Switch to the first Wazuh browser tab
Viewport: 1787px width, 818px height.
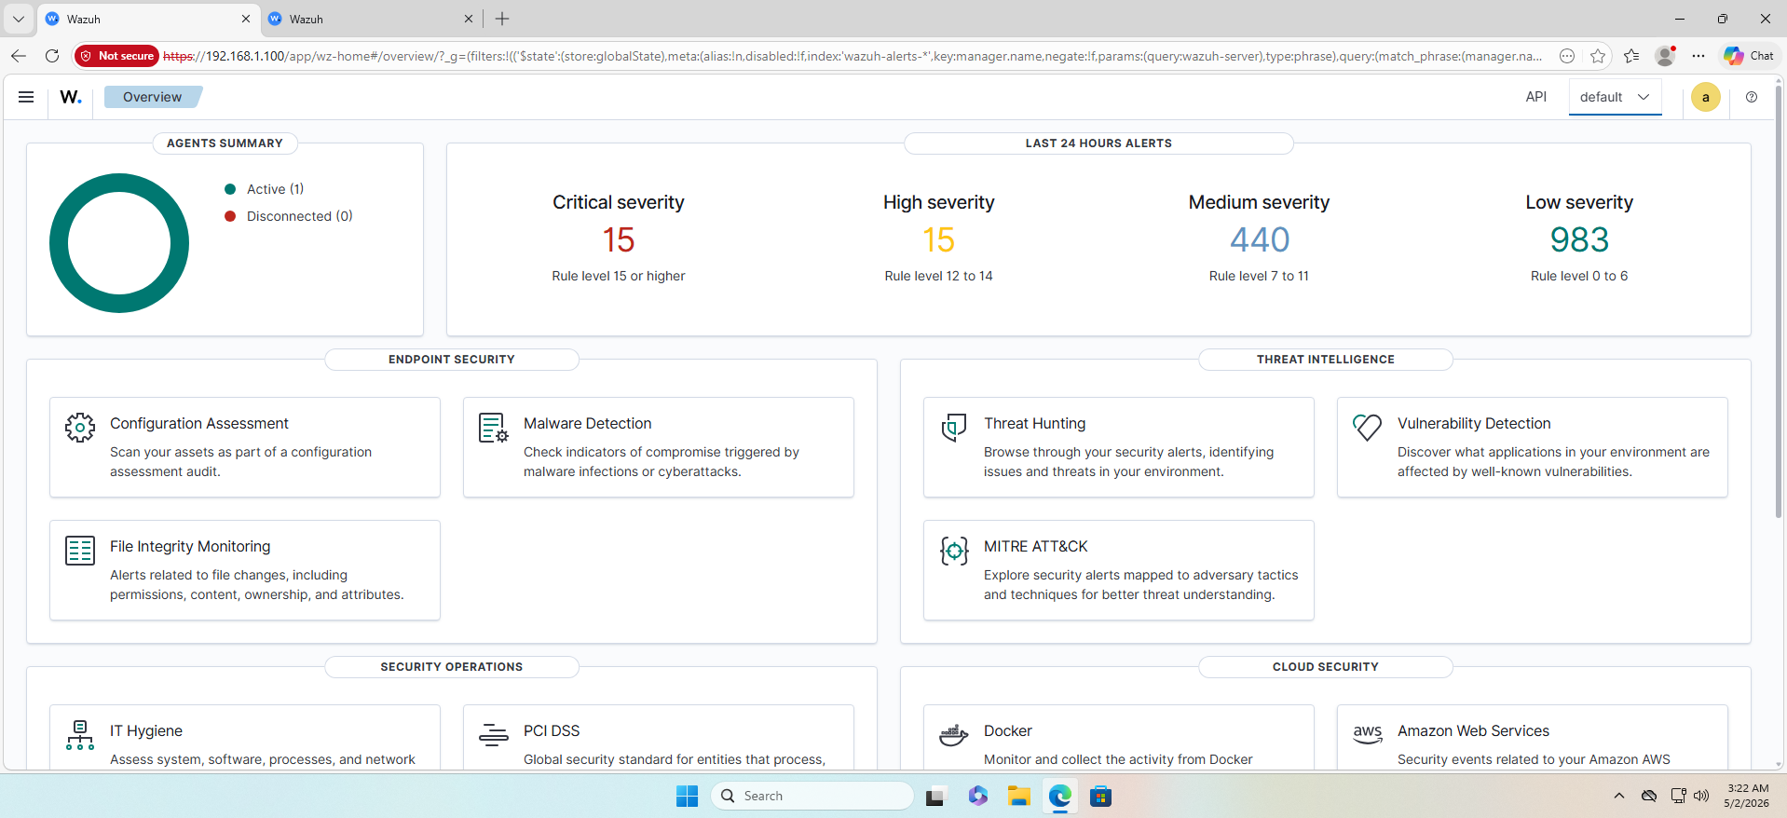click(147, 19)
